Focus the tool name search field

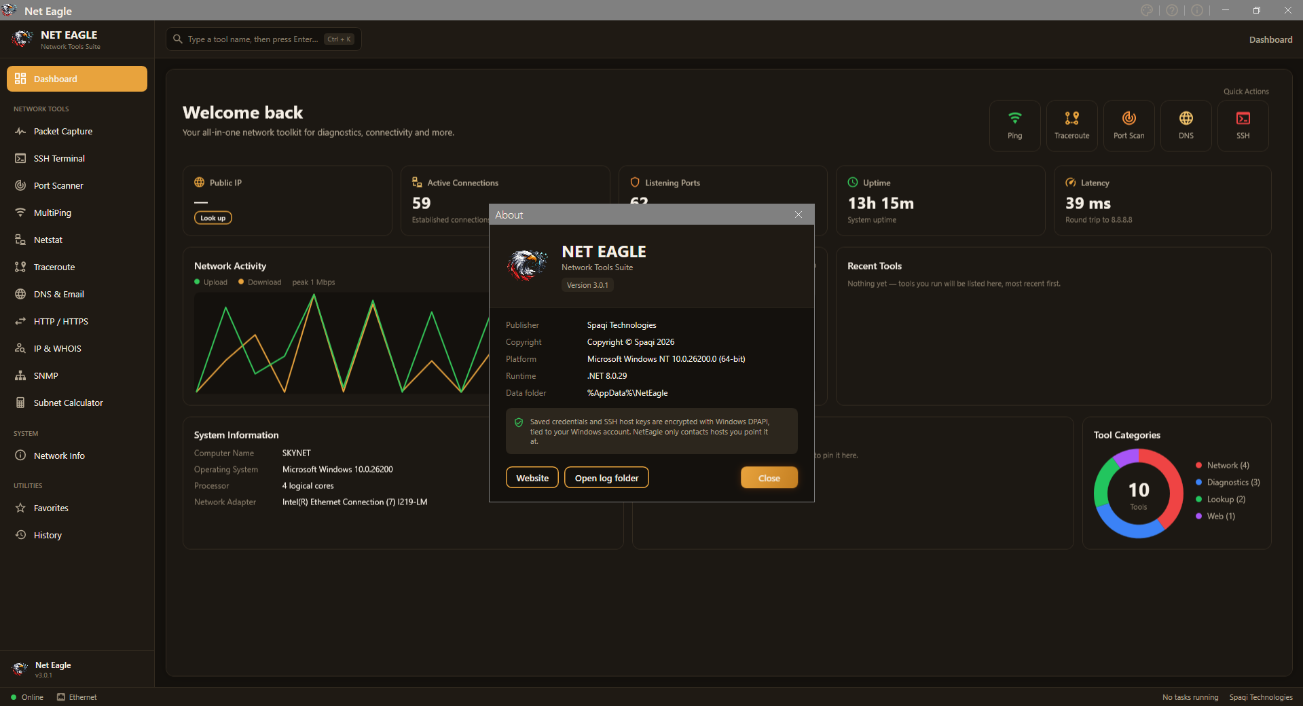[263, 39]
